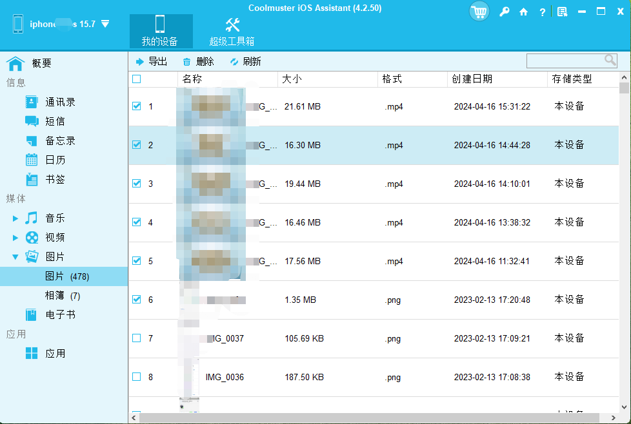This screenshot has height=424, width=631.
Task: Click the phone device icon beside device name
Action: click(18, 24)
